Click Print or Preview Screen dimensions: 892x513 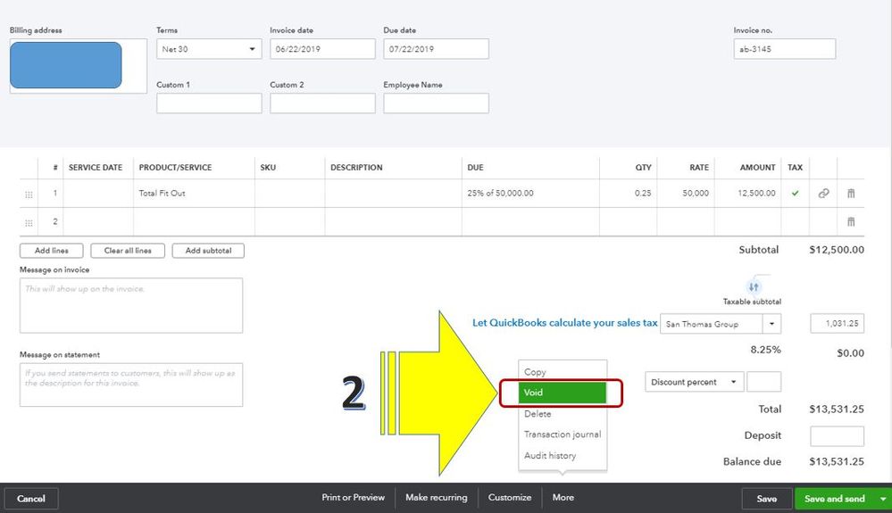(354, 497)
